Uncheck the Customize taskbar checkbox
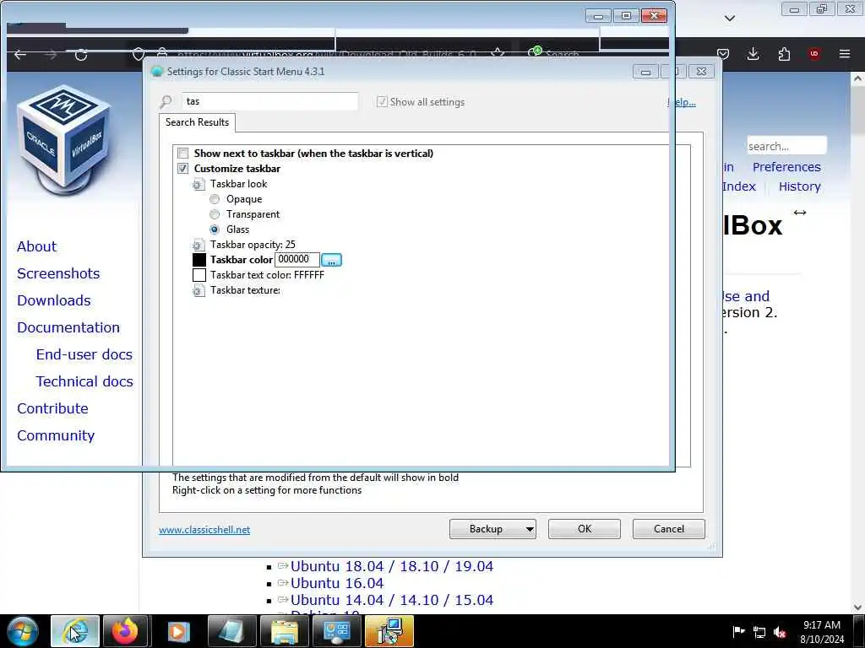865x648 pixels. coord(182,169)
